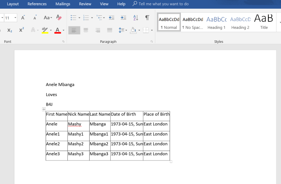281x184 pixels.
Task: Insert a numbered list
Action: [x=86, y=18]
